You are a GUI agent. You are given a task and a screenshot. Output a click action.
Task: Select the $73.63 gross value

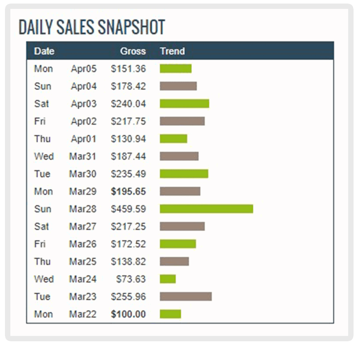pyautogui.click(x=131, y=279)
